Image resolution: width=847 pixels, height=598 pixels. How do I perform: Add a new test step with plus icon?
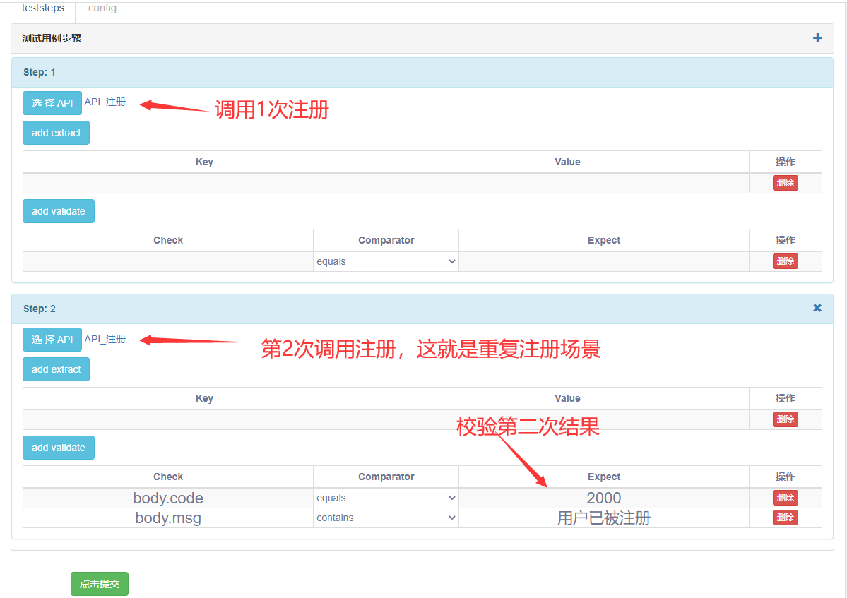tap(817, 38)
